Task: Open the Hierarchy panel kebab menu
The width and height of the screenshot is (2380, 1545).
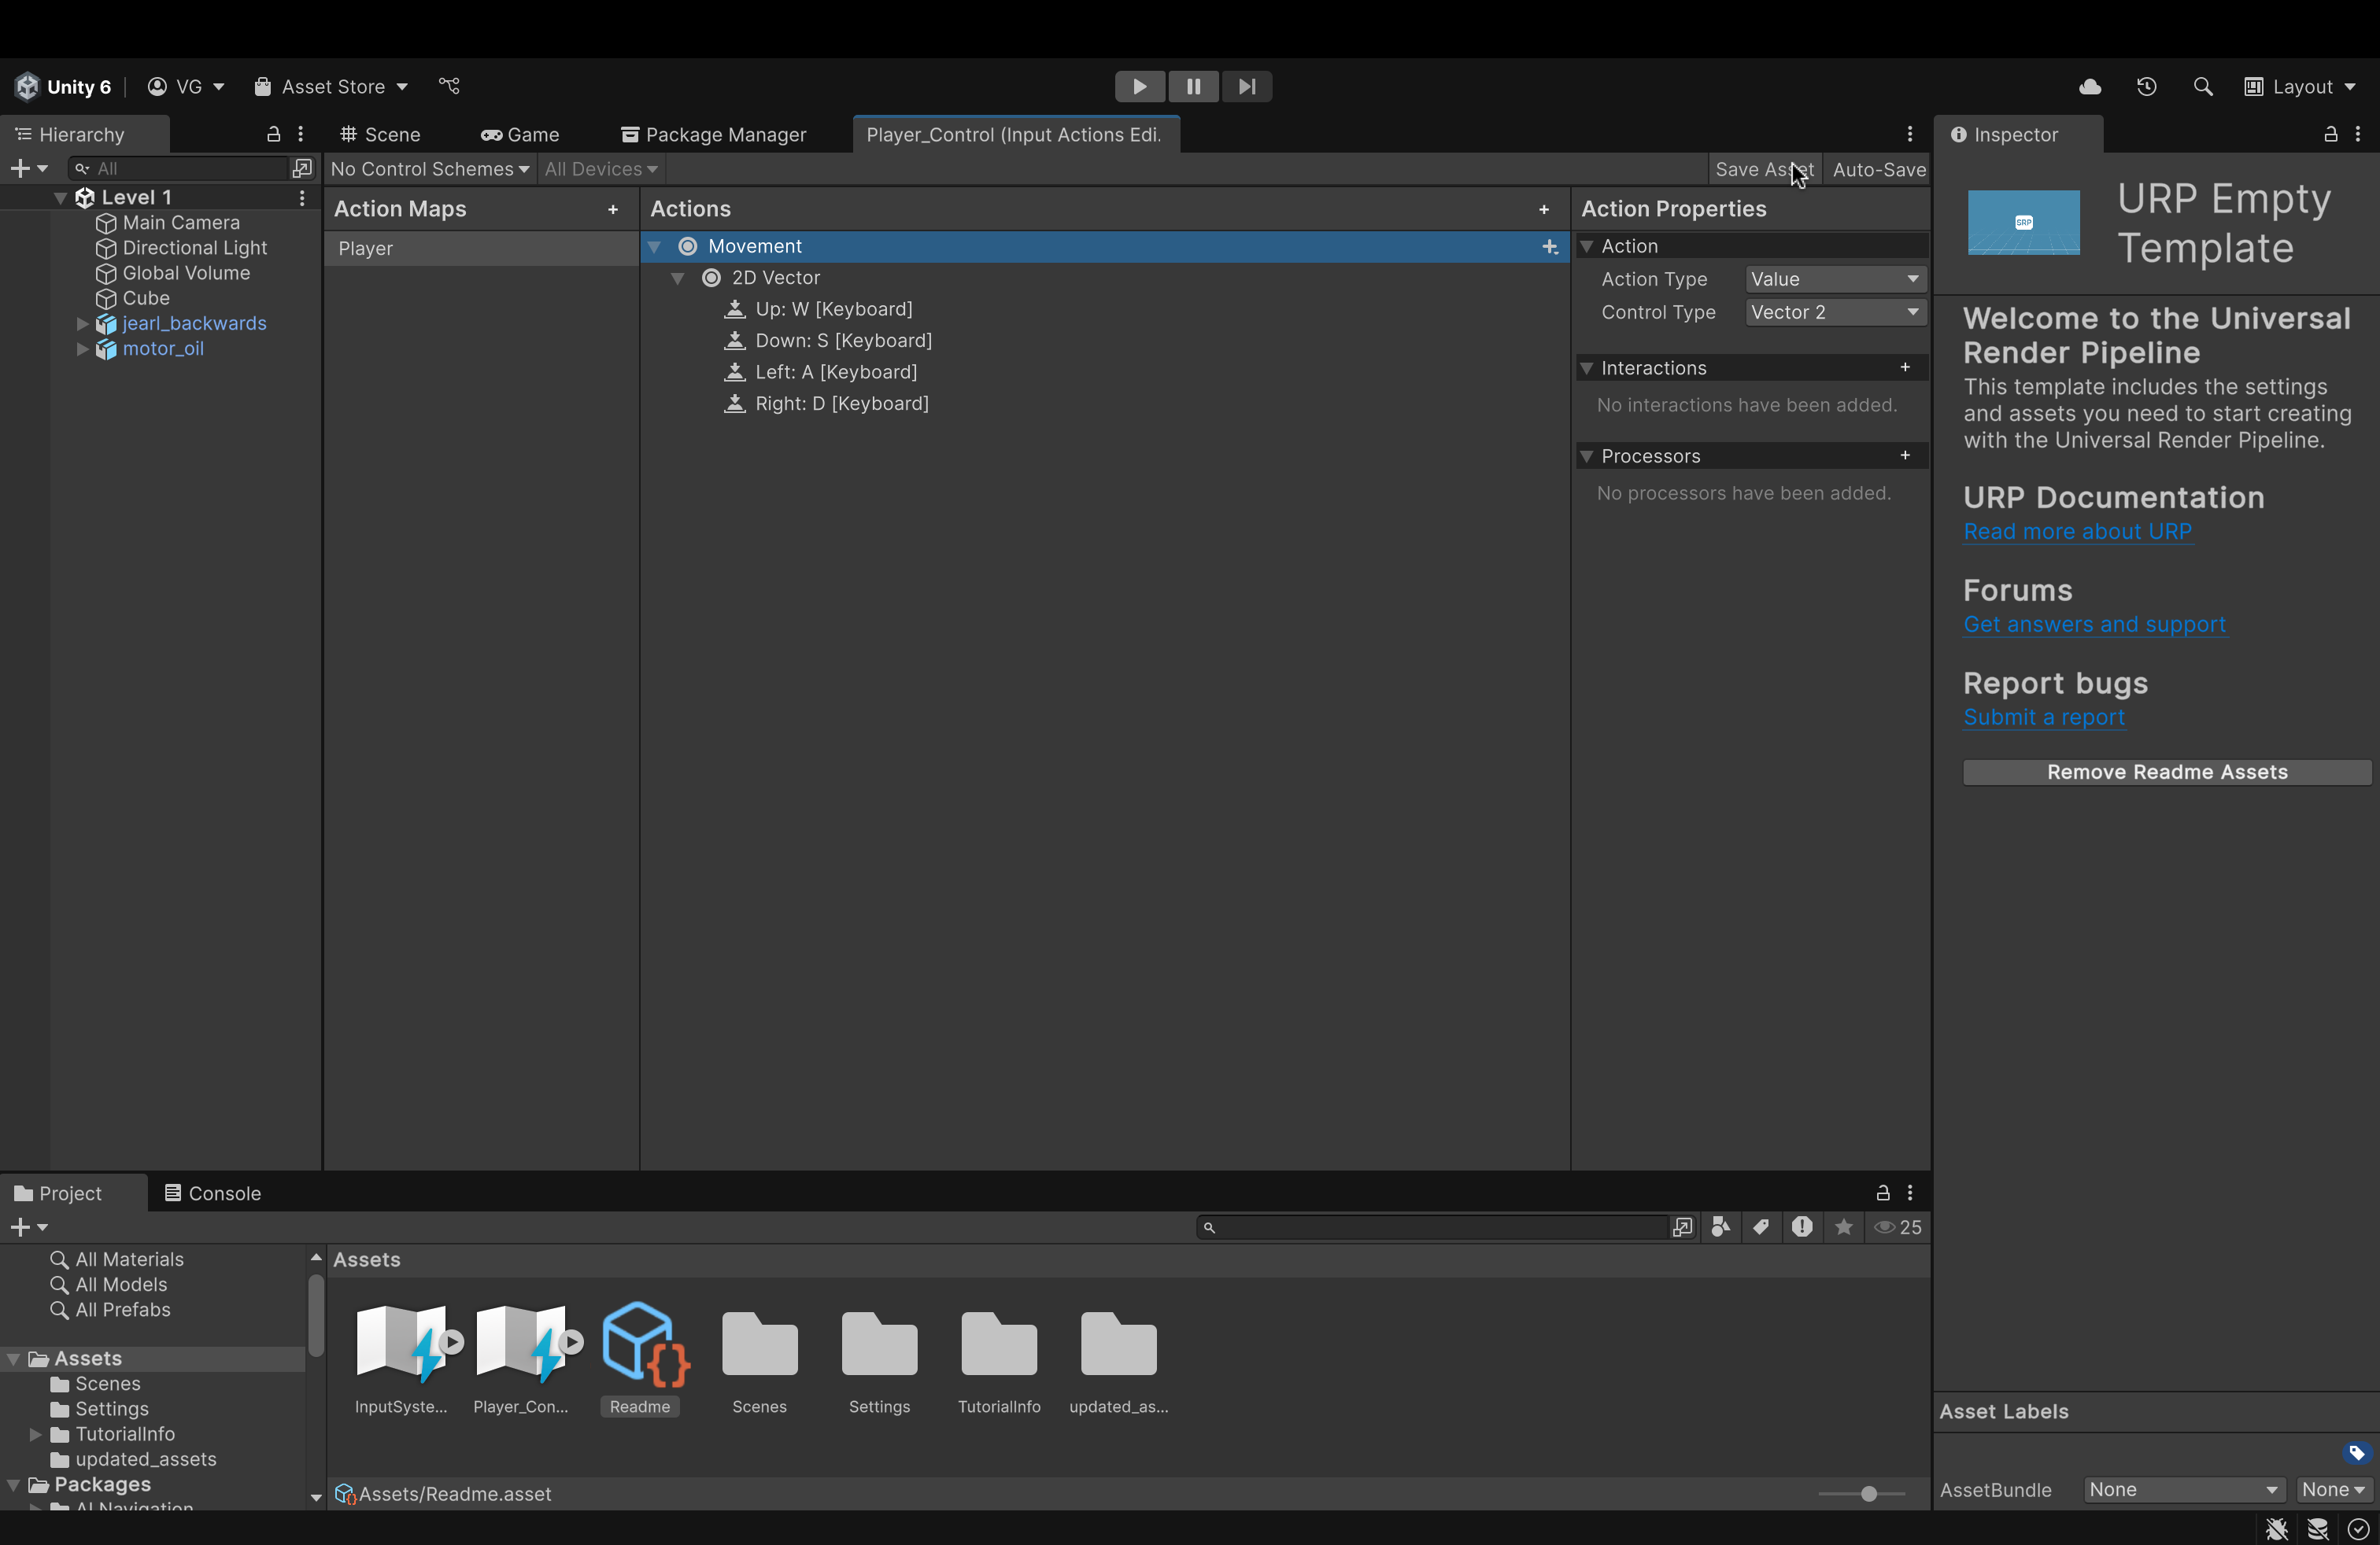Action: [300, 134]
